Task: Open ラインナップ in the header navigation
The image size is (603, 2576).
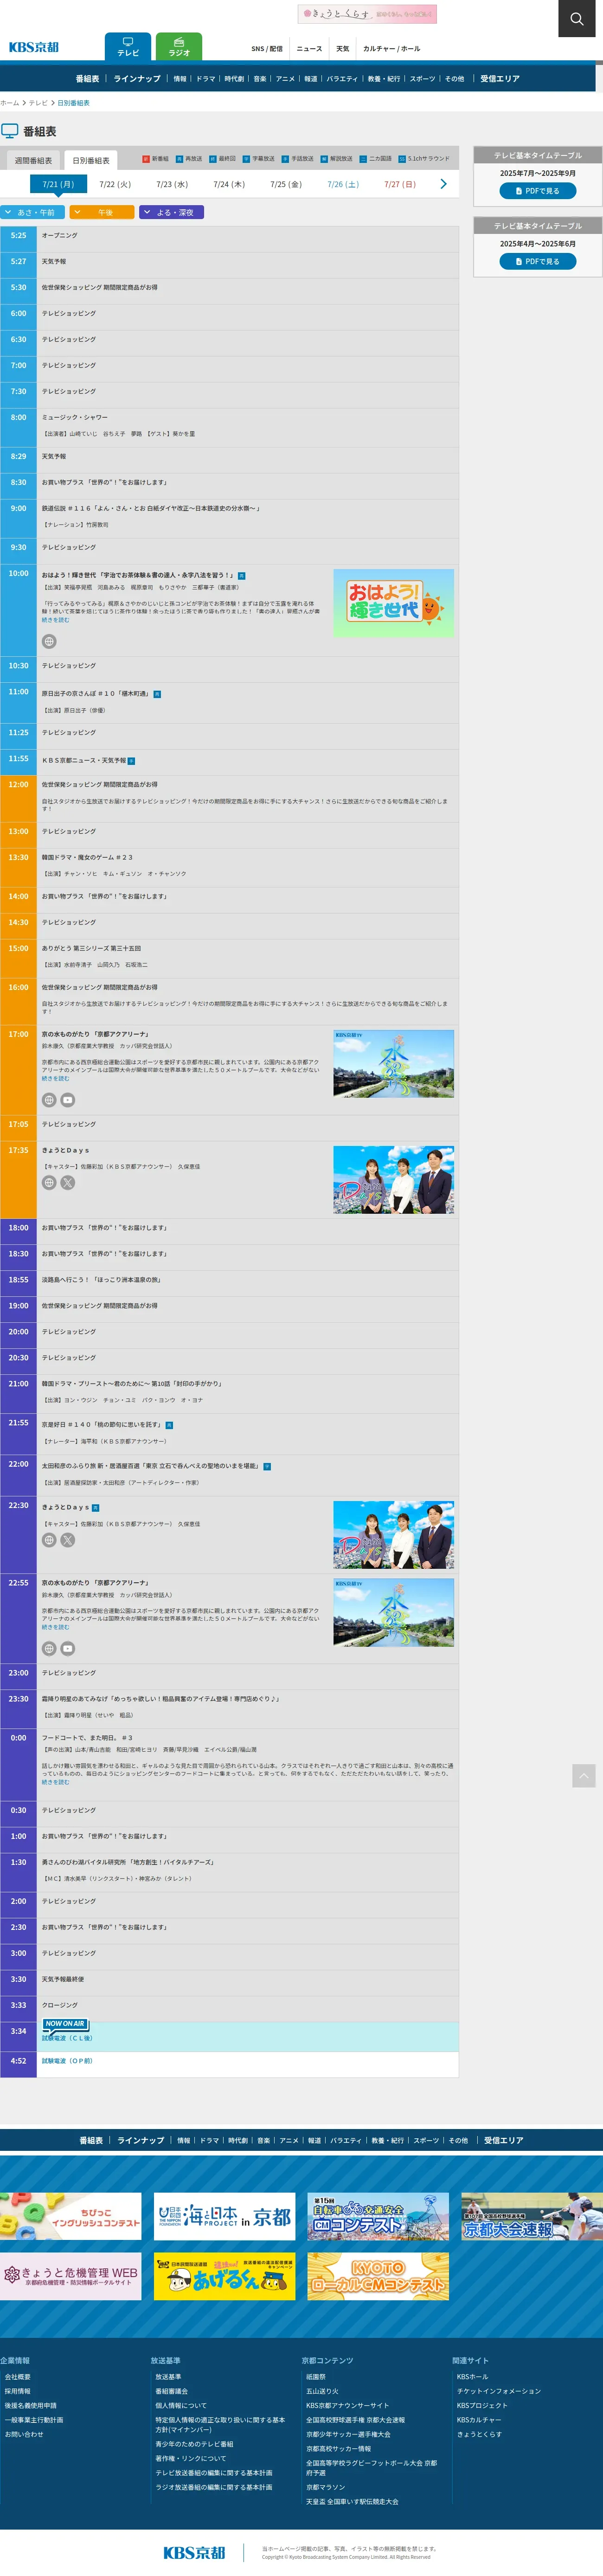Action: (x=137, y=79)
